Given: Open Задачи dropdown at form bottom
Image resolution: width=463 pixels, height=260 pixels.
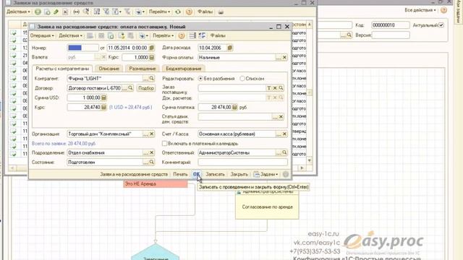Looking at the screenshot, I should (x=266, y=175).
